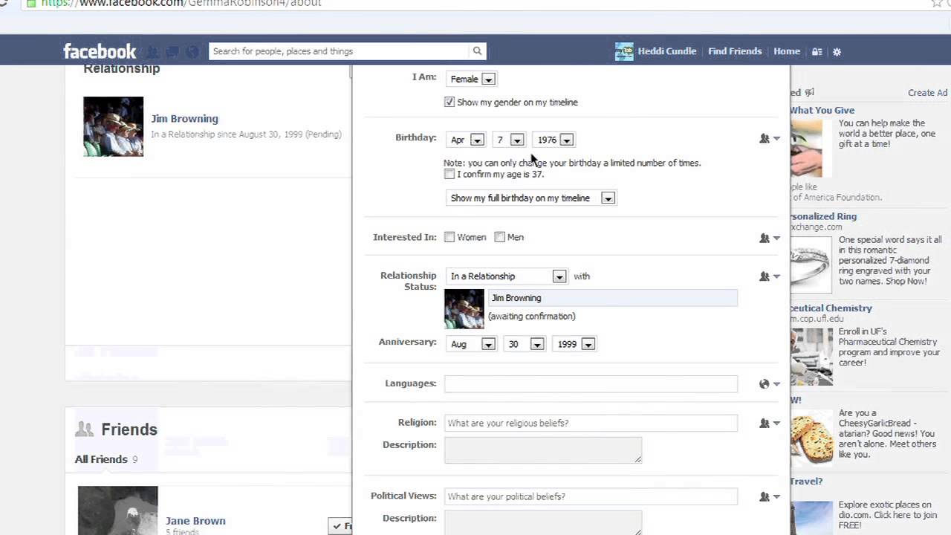
Task: Click the Jim Browning partner name field
Action: pos(612,298)
